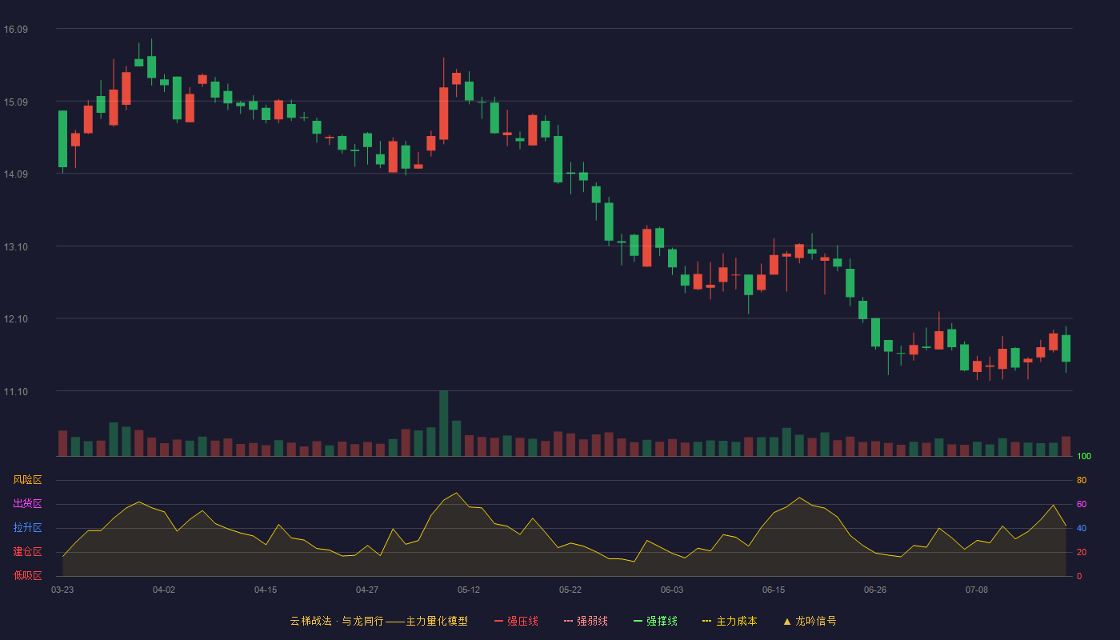Click the 05-12 date label
1120x640 pixels.
(x=469, y=590)
